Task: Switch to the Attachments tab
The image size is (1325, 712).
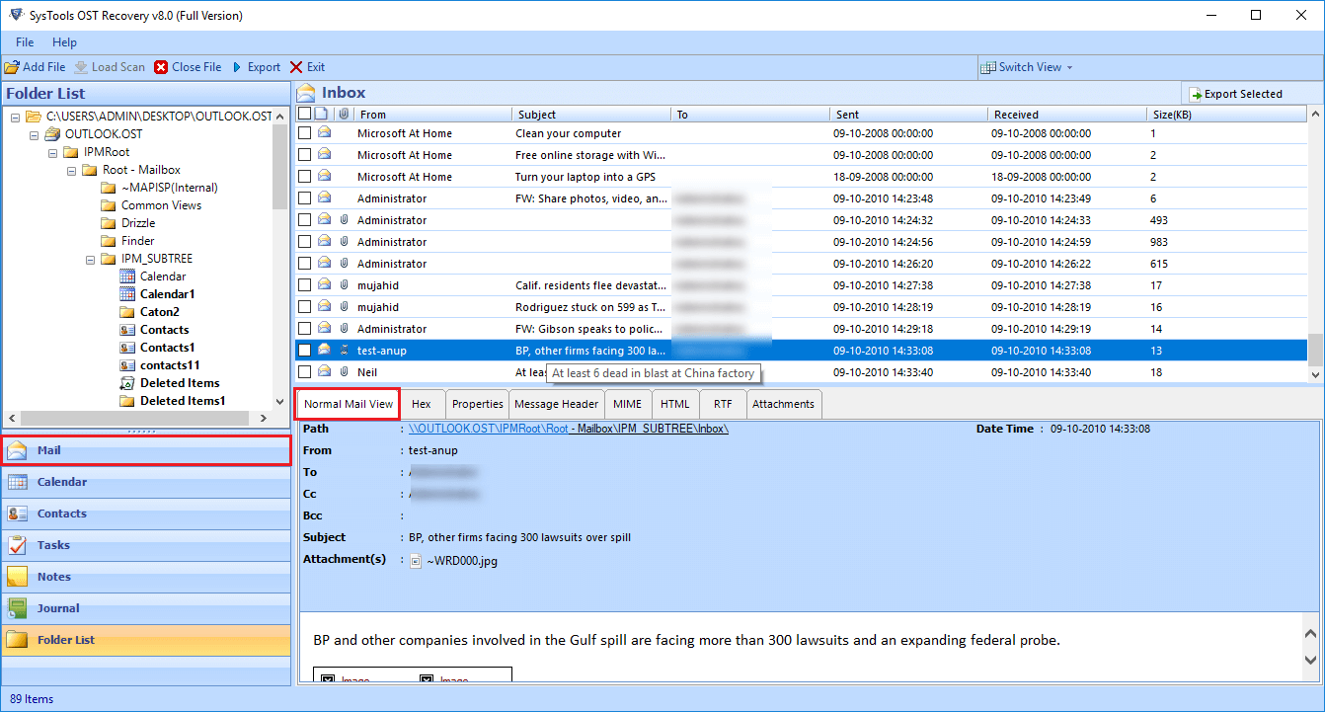Action: [x=783, y=404]
